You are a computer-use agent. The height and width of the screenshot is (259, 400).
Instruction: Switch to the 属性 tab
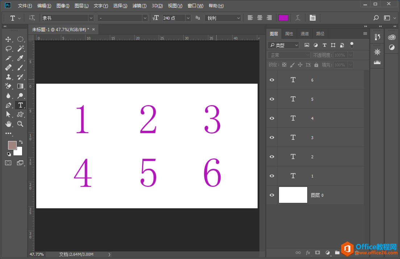coord(289,34)
